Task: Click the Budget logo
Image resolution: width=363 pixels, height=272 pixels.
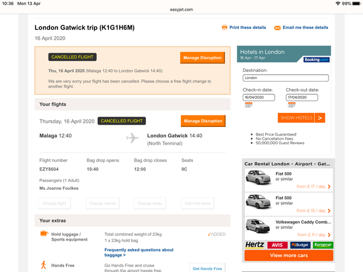Action: [x=300, y=245]
